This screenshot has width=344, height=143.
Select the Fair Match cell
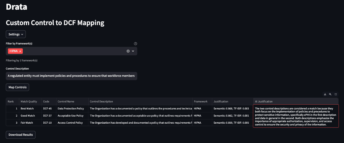30,123
